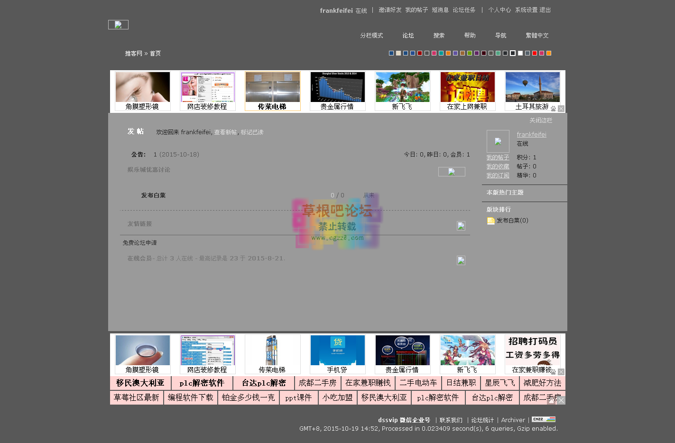Hide the sidebar using 关闭边栏
This screenshot has width=675, height=443.
(x=541, y=120)
